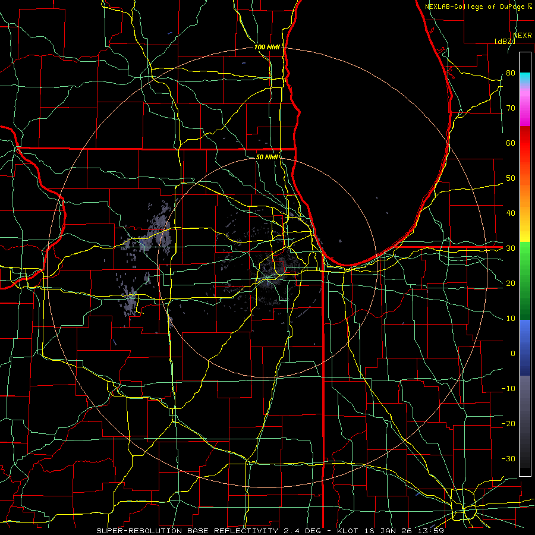The height and width of the screenshot is (535, 535).
Task: Click the "50 NMI" range ring label
Action: click(x=267, y=157)
